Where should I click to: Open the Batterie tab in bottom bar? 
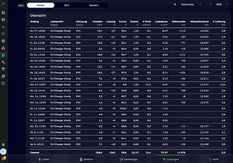tap(86, 159)
